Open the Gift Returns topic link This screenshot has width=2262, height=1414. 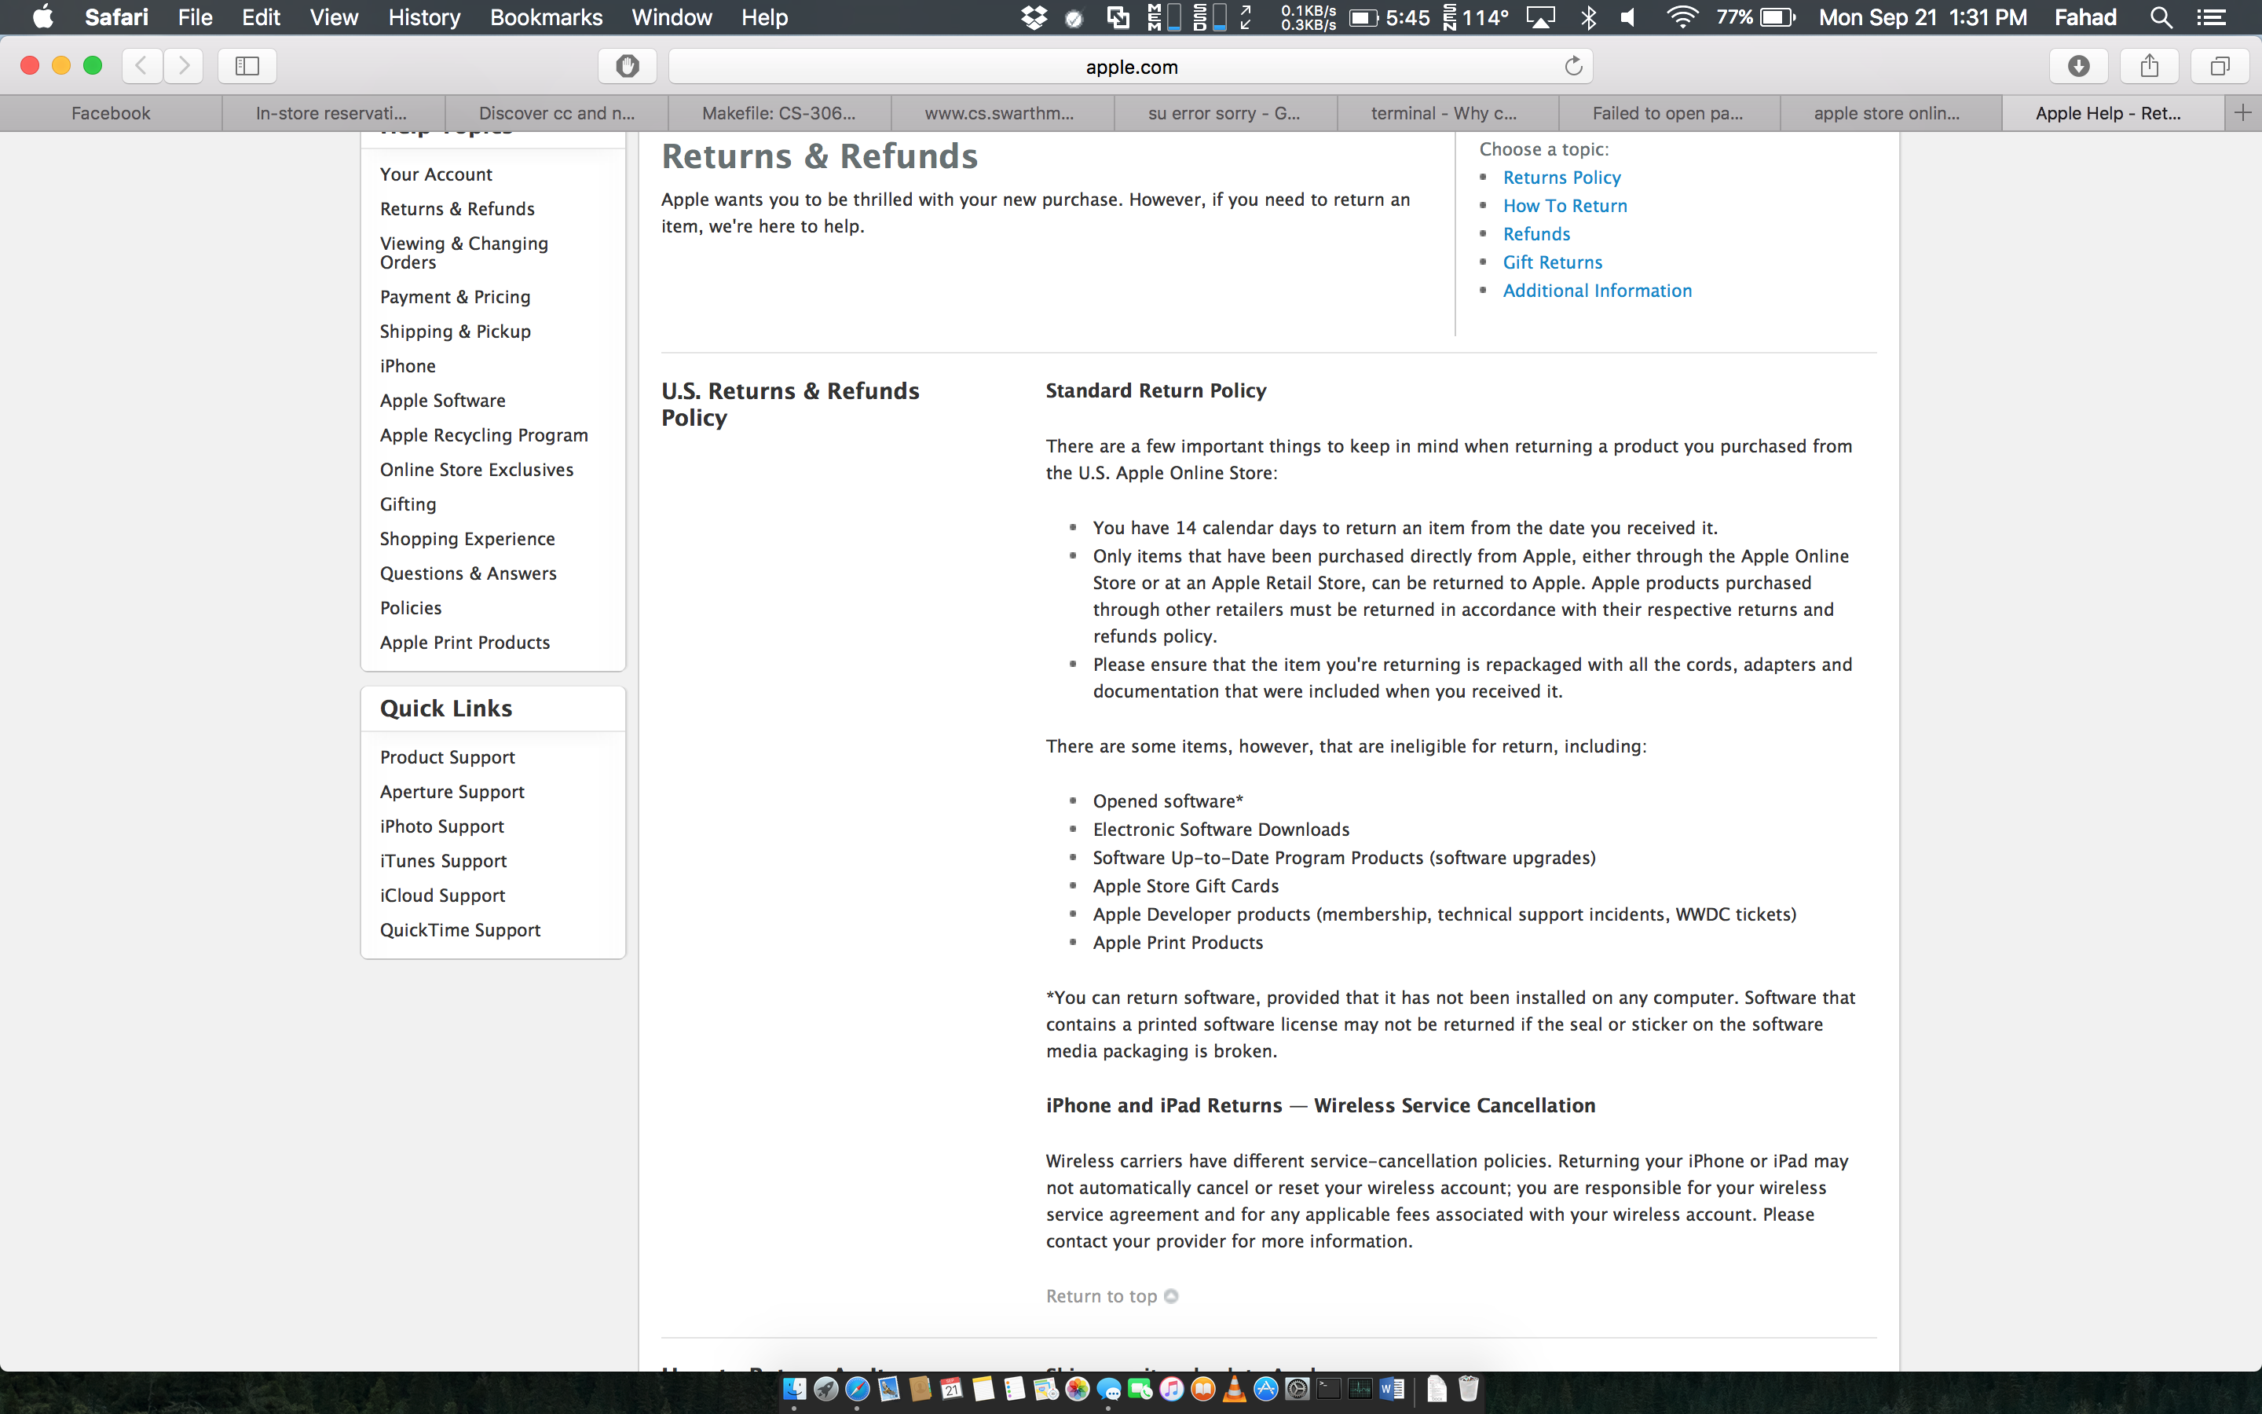(1553, 263)
